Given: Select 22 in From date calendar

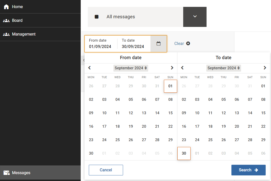Looking at the screenshot, I should [171, 126].
